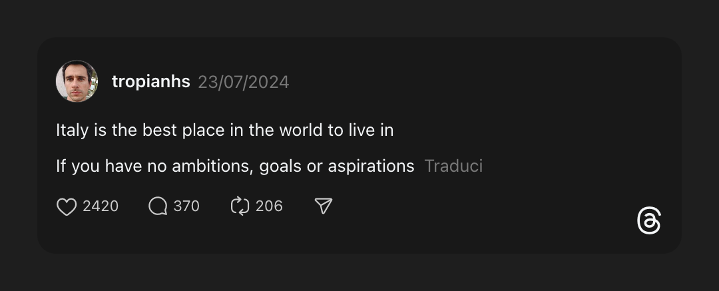Click the line starting "If you have no ambitions"
The height and width of the screenshot is (291, 719).
click(234, 166)
